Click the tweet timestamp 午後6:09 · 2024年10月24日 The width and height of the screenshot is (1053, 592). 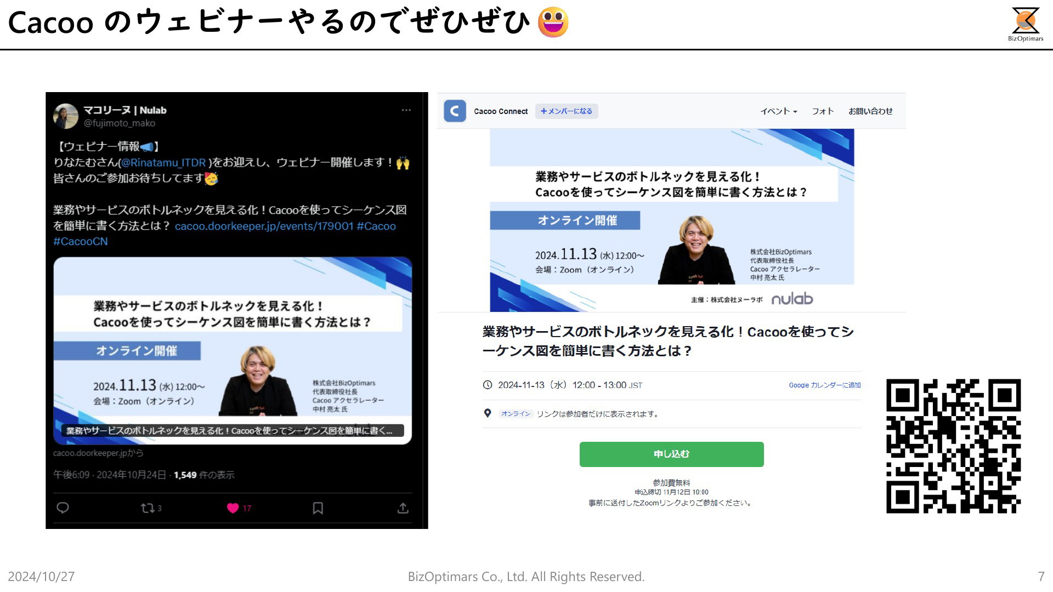point(110,475)
